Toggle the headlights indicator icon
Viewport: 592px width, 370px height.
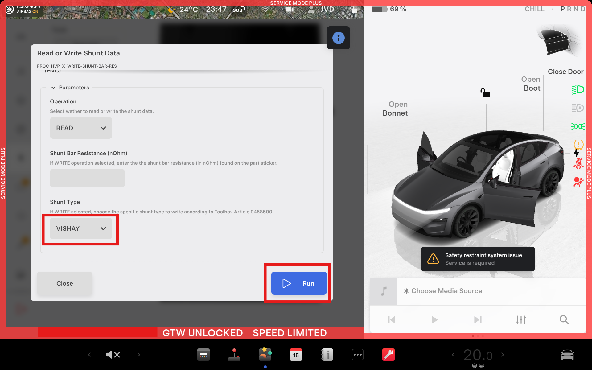pyautogui.click(x=578, y=90)
